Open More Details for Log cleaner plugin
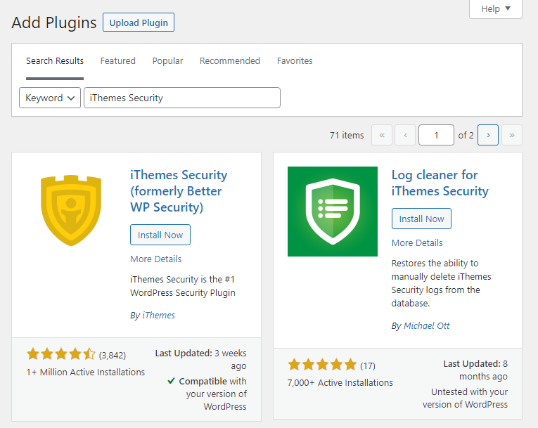This screenshot has width=538, height=428. pos(417,242)
